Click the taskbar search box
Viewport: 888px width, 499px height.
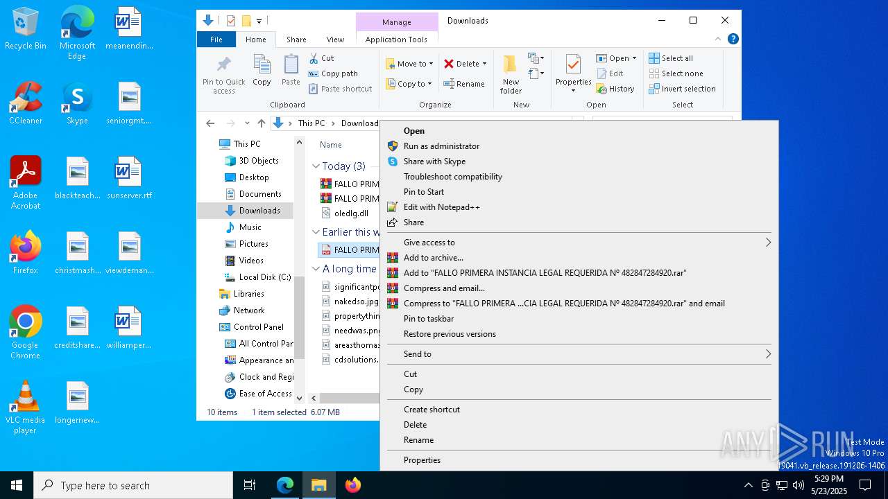[x=133, y=485]
